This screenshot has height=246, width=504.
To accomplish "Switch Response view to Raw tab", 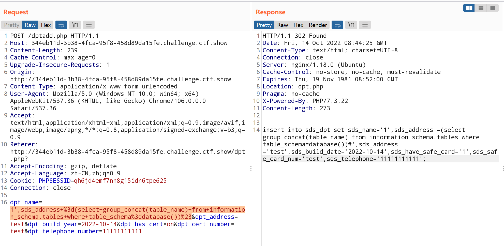I will 283,25.
